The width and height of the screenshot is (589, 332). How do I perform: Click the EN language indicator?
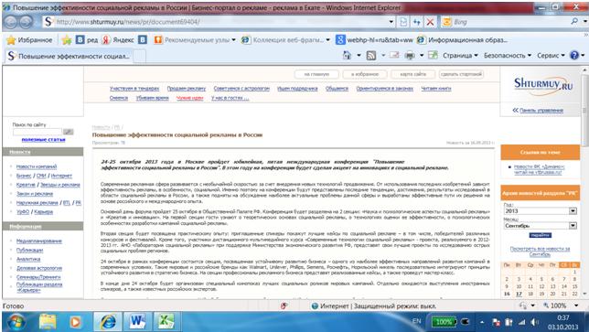pyautogui.click(x=416, y=321)
